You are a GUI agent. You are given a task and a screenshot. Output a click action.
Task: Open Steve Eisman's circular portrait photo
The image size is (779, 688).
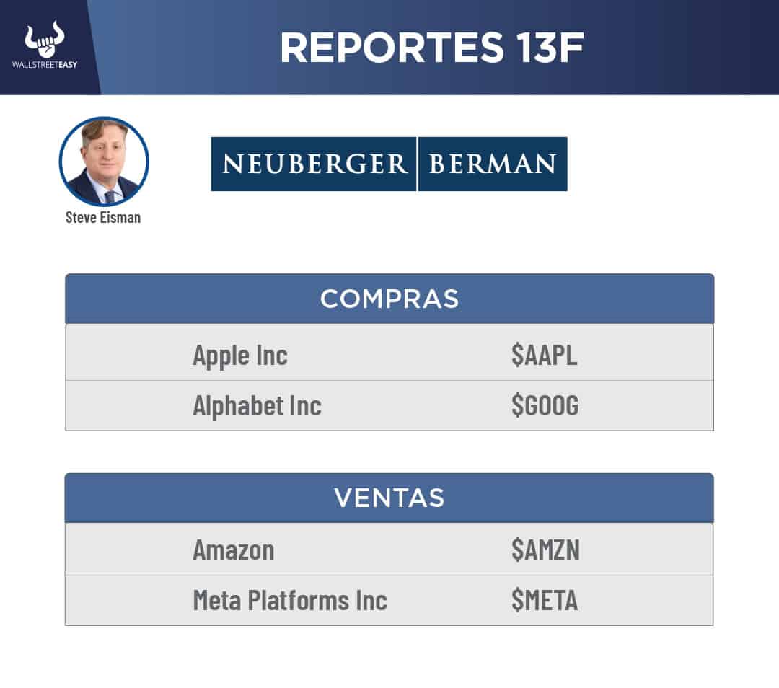pyautogui.click(x=103, y=162)
